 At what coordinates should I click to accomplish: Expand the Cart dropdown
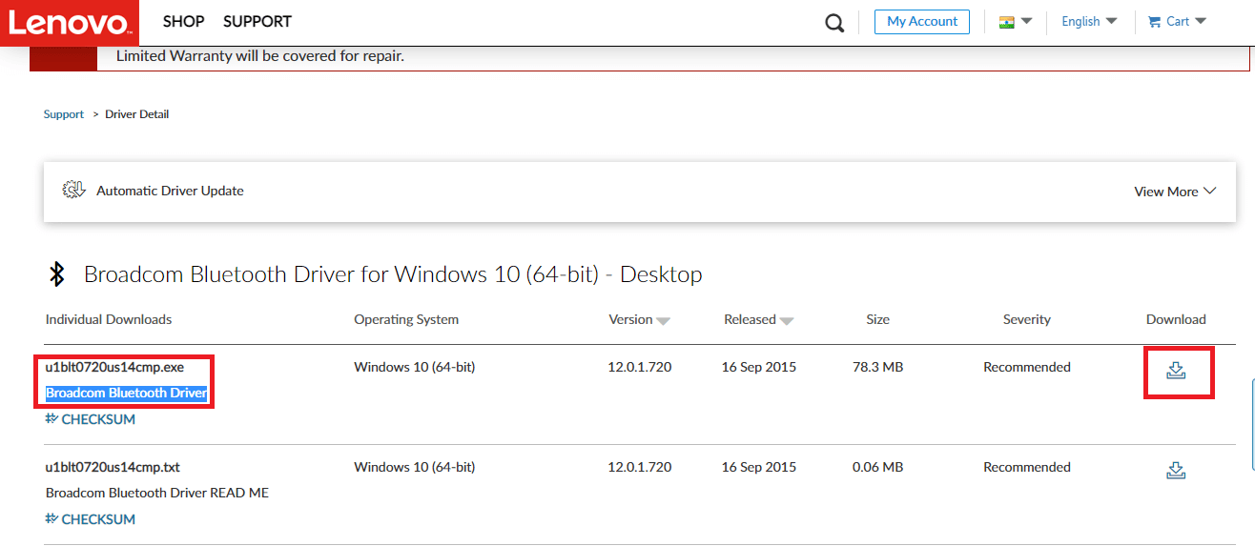click(1201, 21)
